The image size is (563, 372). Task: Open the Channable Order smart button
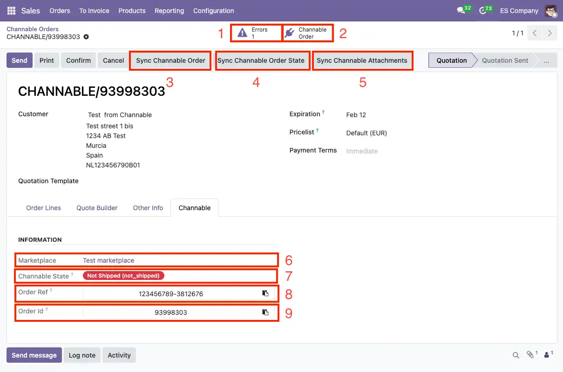point(307,33)
